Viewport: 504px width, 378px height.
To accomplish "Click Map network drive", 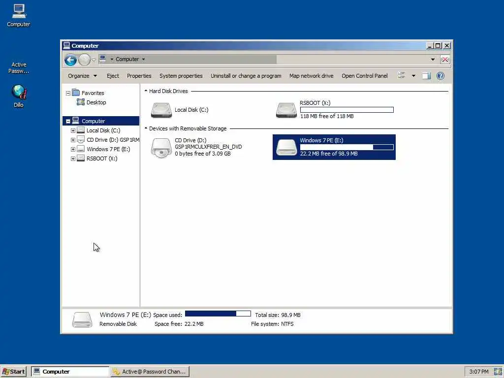I will tap(311, 76).
